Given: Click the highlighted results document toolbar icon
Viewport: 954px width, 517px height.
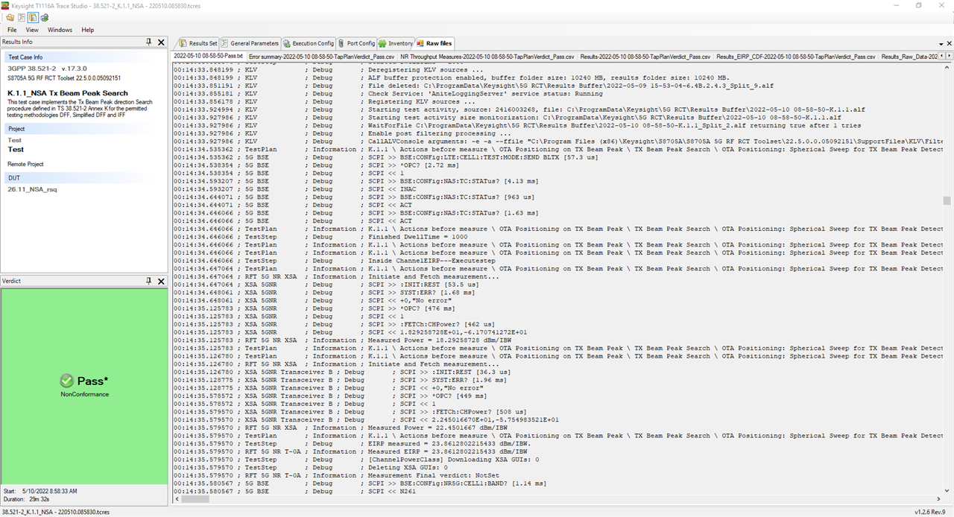Looking at the screenshot, I should click(x=33, y=17).
